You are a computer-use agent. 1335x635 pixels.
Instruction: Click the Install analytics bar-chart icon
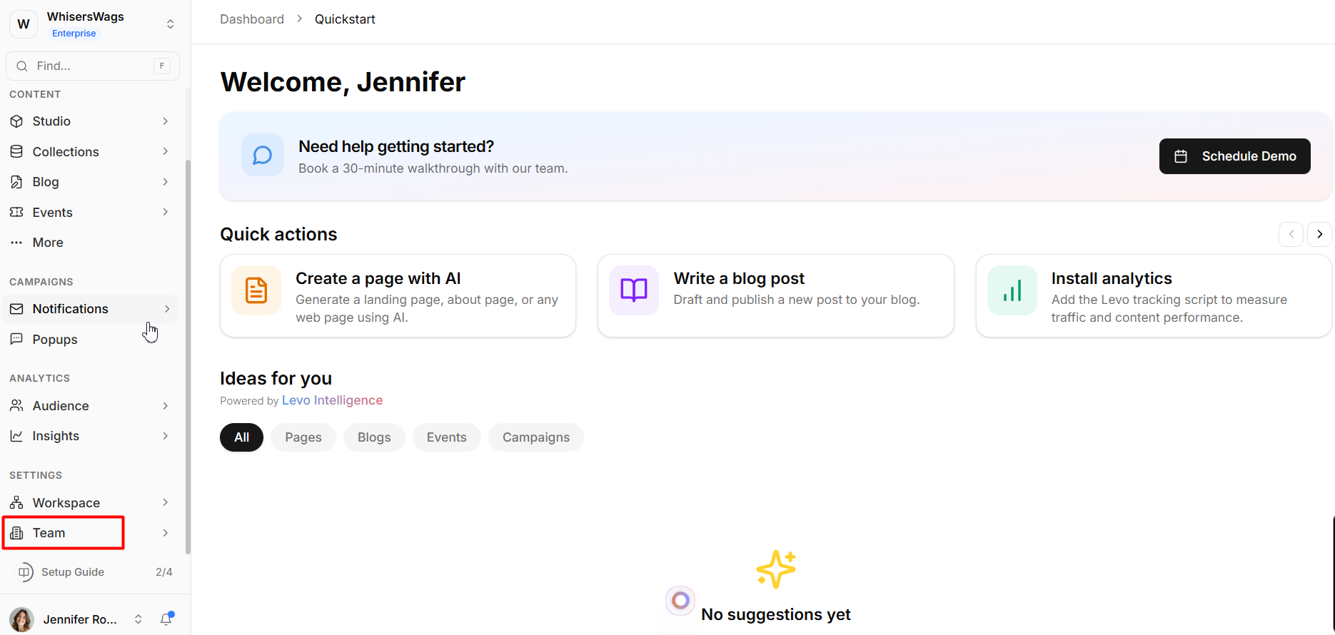[x=1012, y=290]
